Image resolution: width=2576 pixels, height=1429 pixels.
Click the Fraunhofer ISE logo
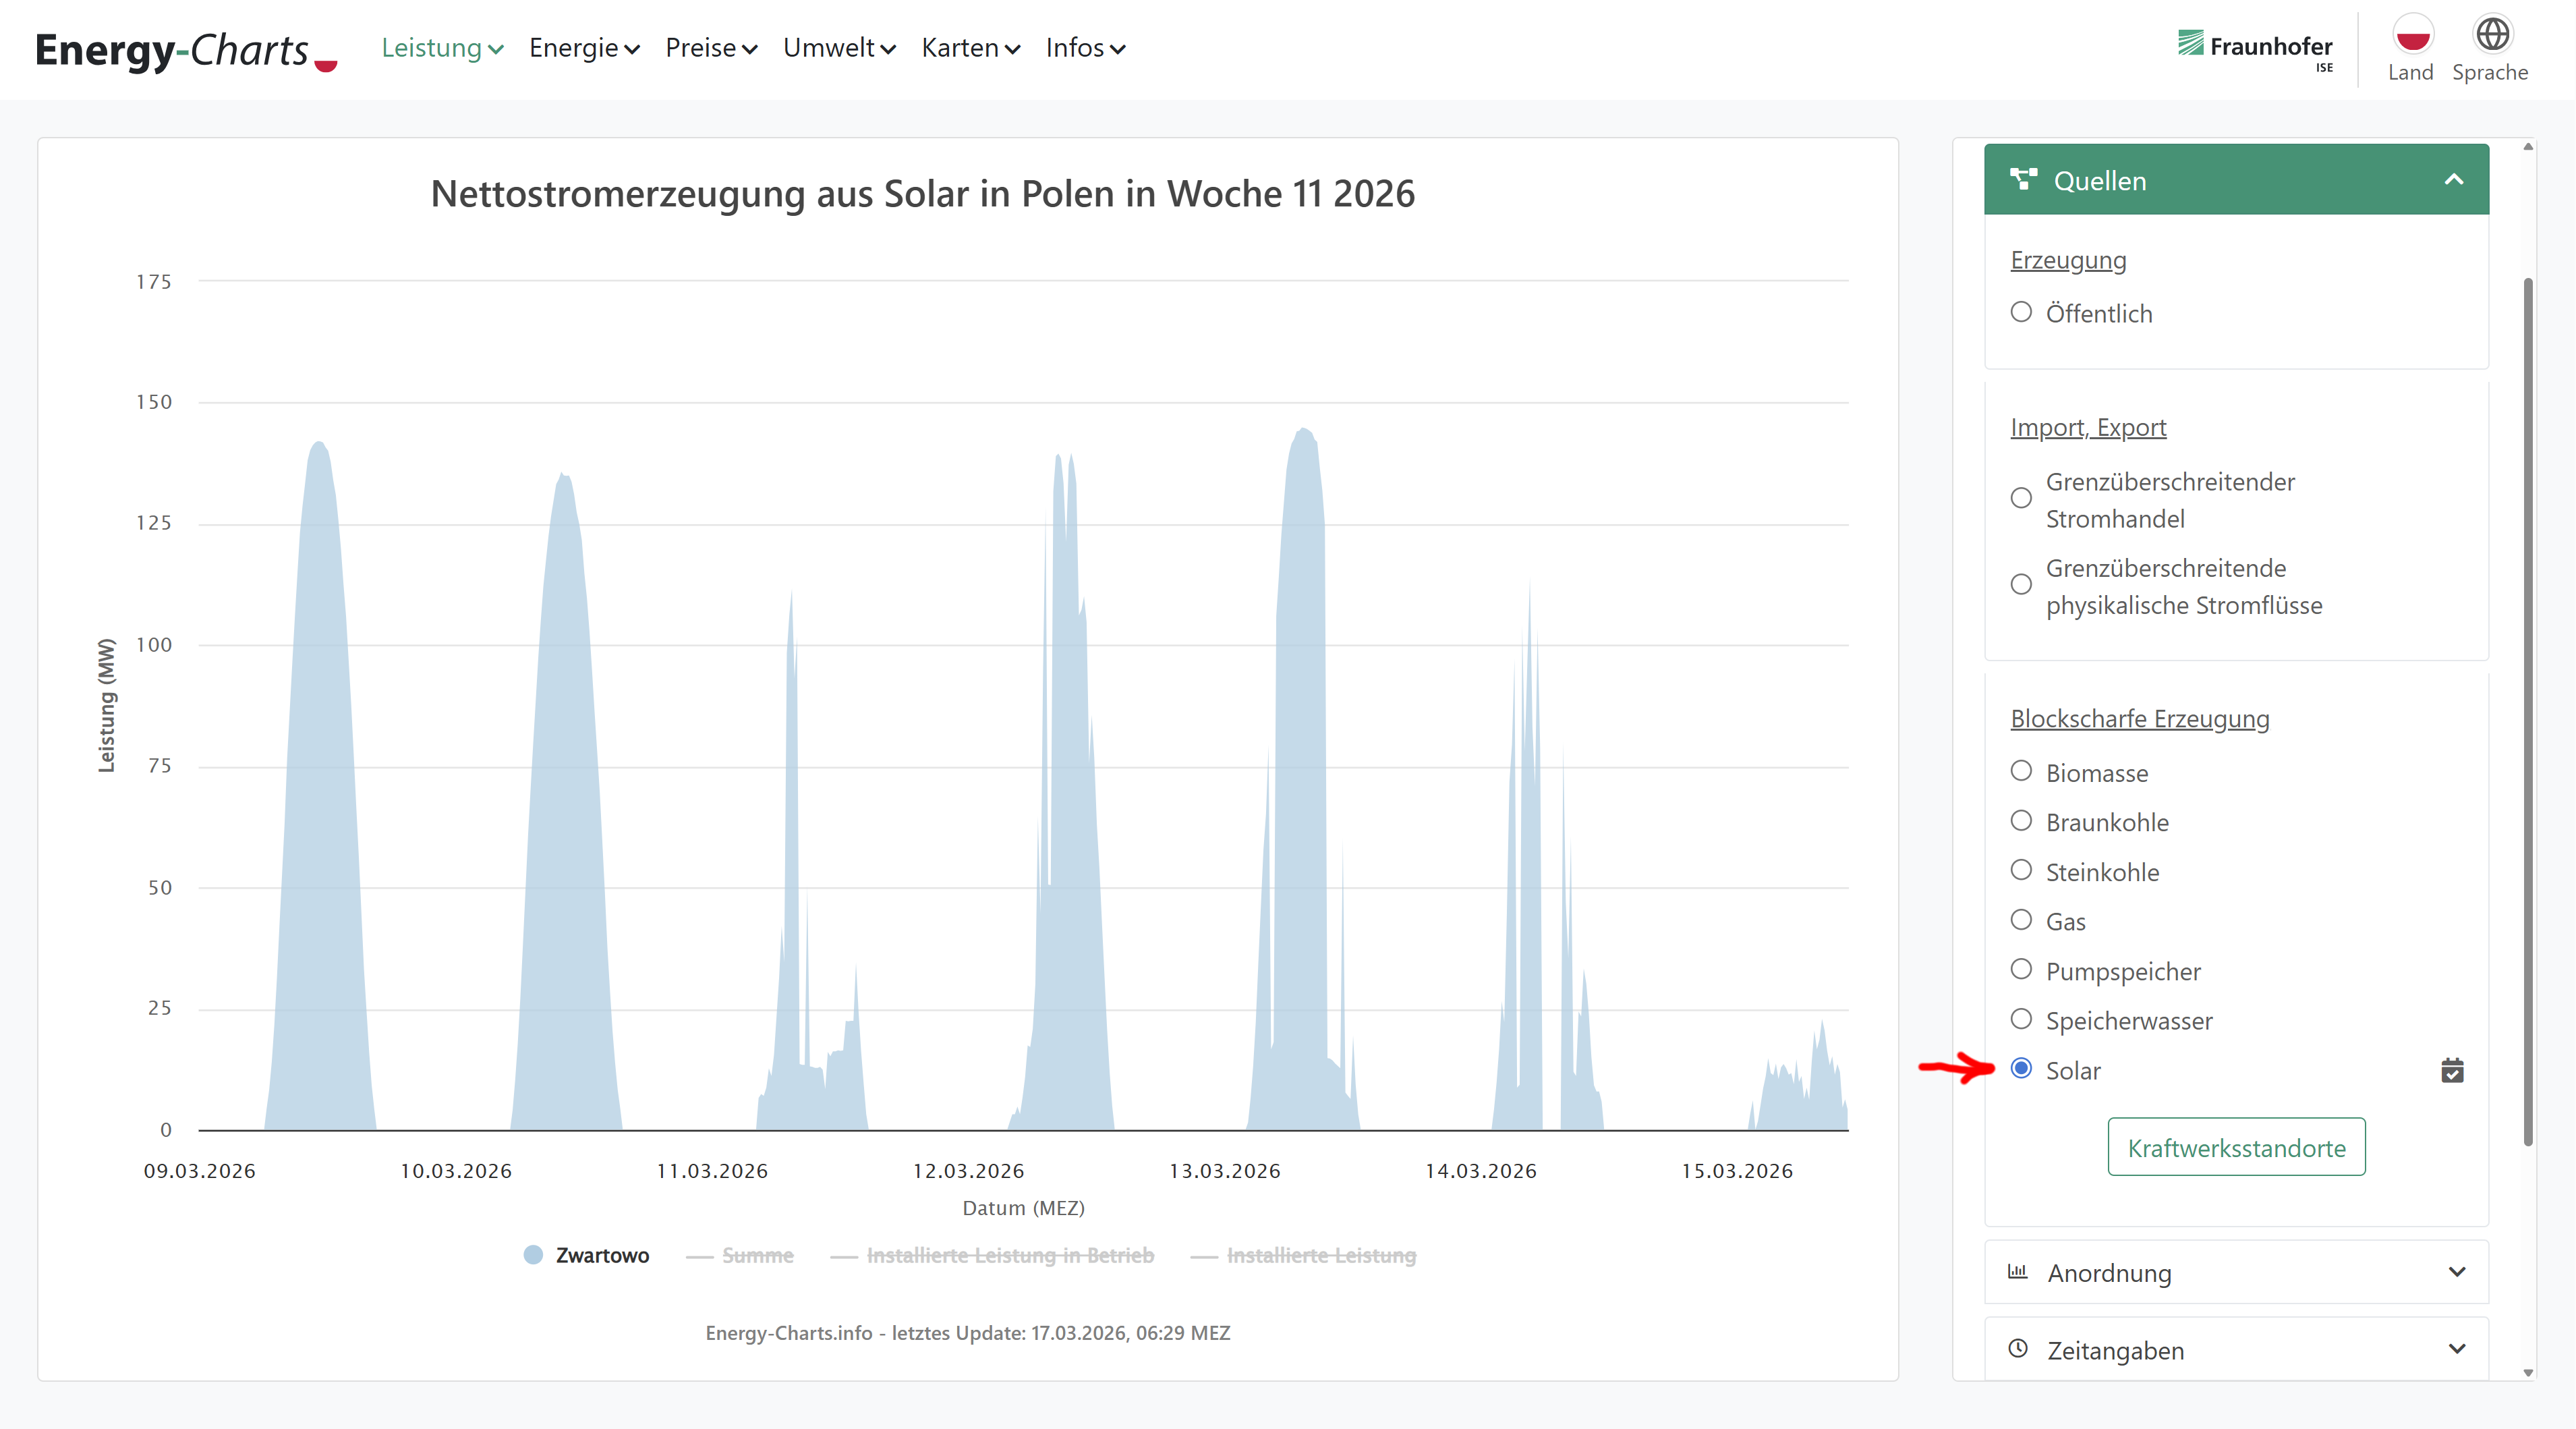2255,48
